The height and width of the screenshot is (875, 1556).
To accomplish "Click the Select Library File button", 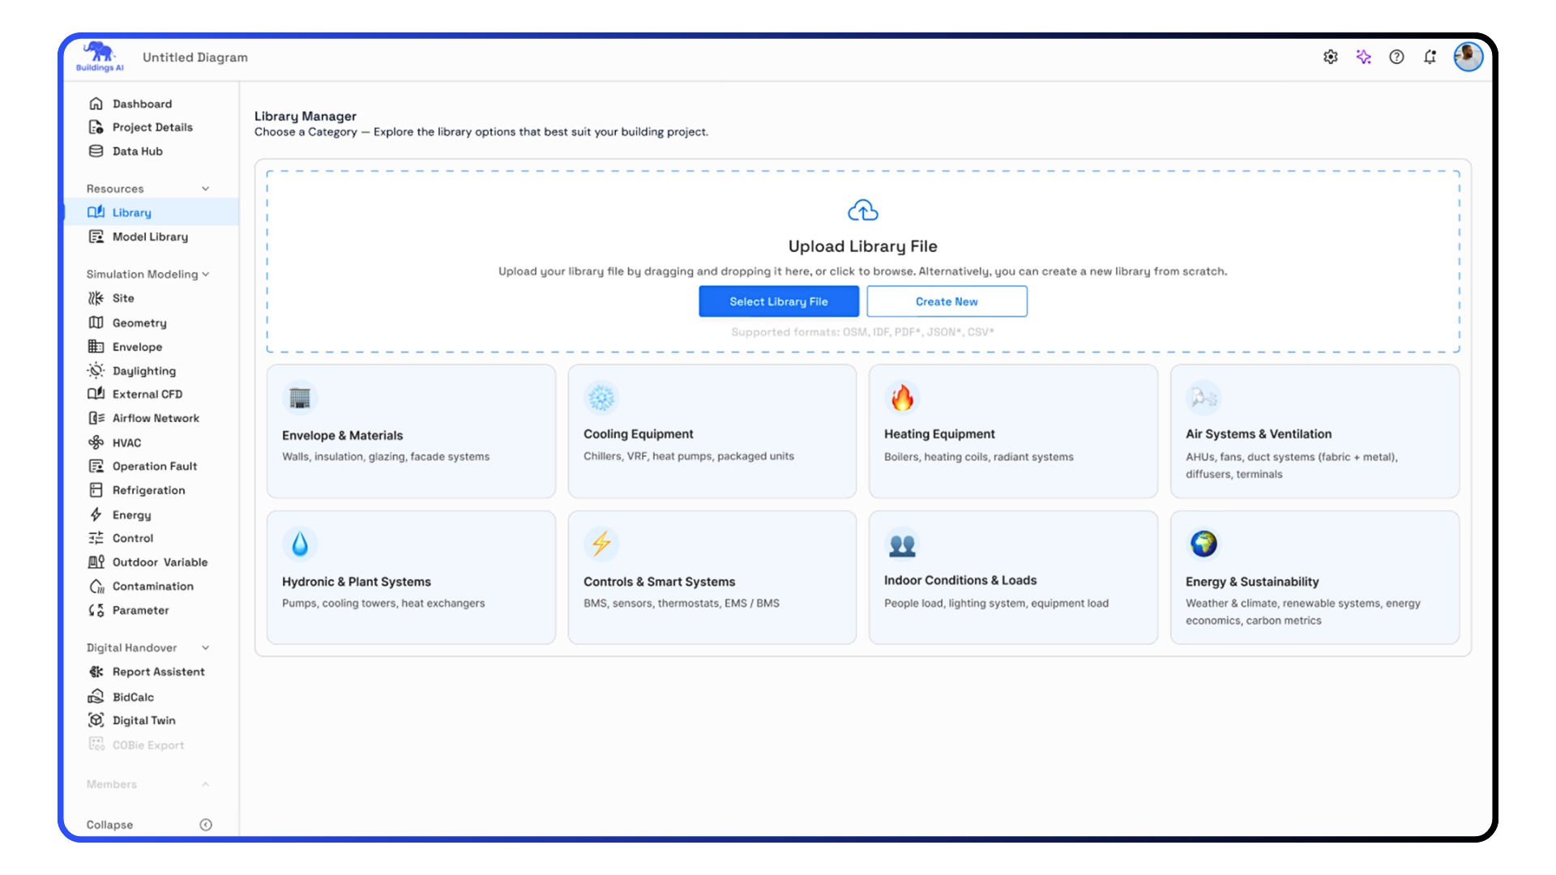I will pos(778,301).
